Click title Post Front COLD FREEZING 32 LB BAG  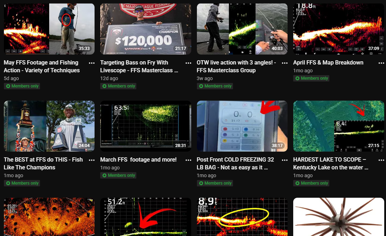235,164
